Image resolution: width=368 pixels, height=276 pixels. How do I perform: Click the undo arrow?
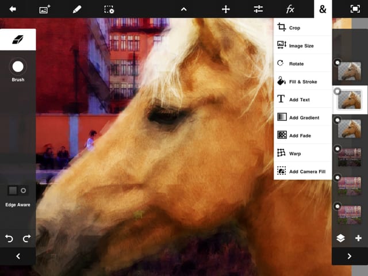point(9,239)
